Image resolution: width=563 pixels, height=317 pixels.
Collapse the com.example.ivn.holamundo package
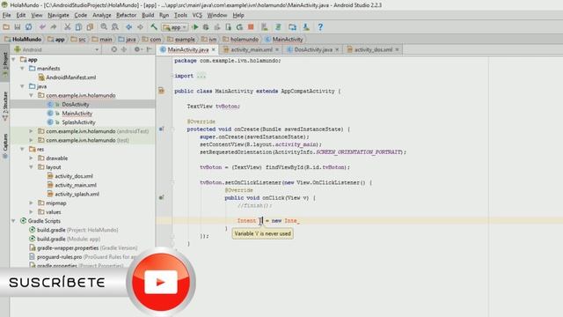(32, 95)
